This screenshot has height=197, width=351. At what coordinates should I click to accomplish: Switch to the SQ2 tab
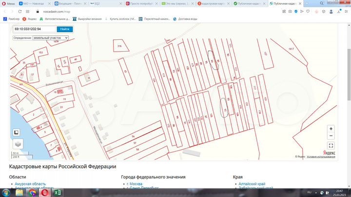point(106,3)
